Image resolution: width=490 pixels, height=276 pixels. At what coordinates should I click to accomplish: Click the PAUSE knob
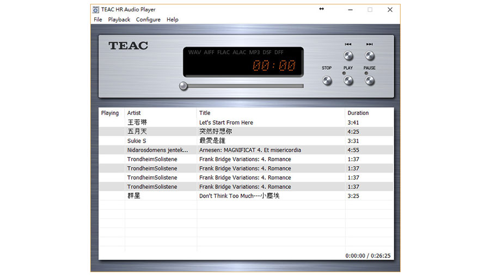tap(369, 81)
